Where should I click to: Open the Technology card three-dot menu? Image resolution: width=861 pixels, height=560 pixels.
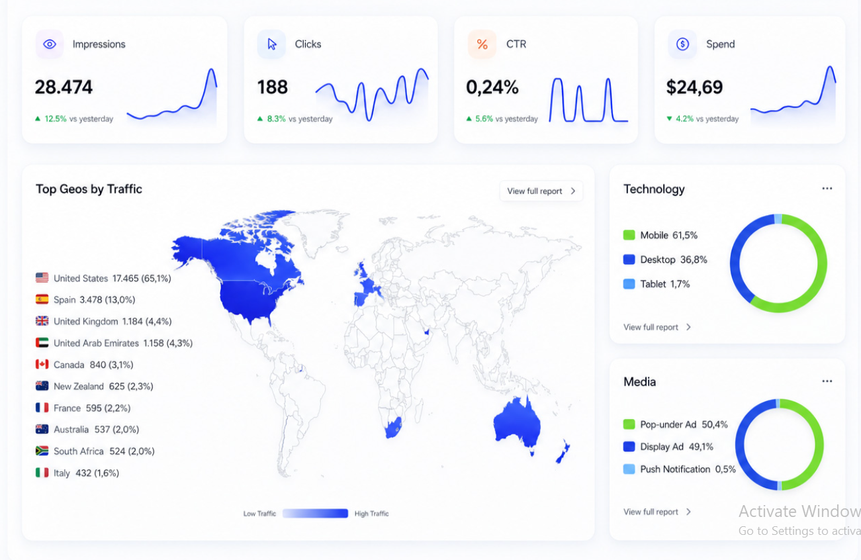[827, 189]
